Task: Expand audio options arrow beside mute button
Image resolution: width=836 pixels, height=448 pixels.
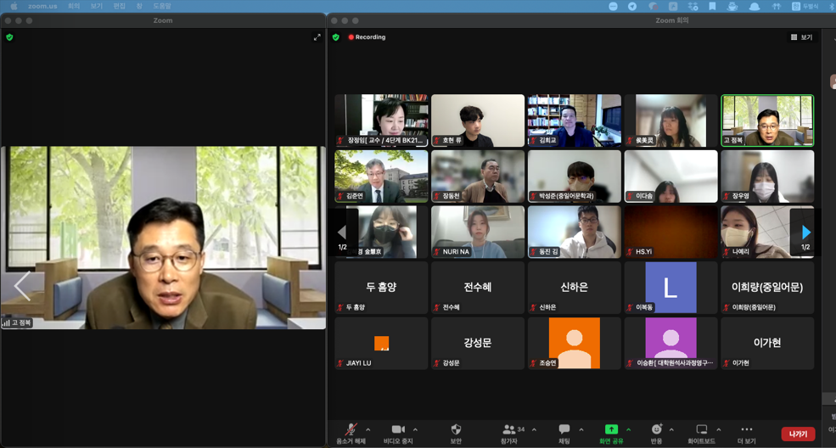Action: 368,430
